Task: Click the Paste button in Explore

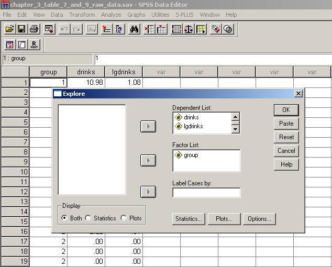Action: point(286,124)
